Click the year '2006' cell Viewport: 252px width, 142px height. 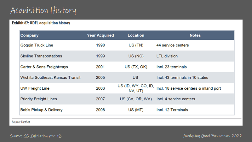(100, 88)
